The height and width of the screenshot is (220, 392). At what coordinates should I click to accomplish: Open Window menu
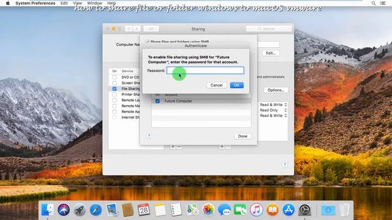coord(94,3)
